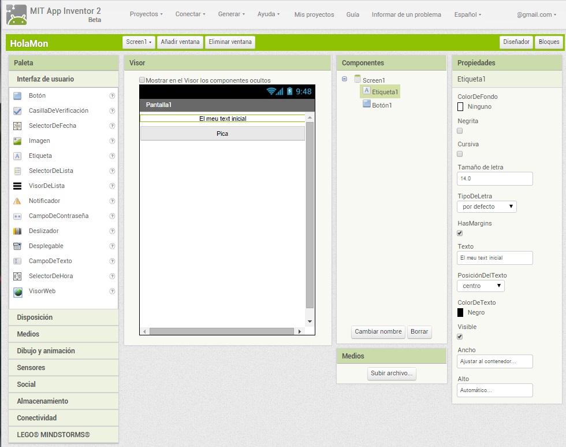Click the Diseñador button
566x447 pixels.
pos(516,42)
